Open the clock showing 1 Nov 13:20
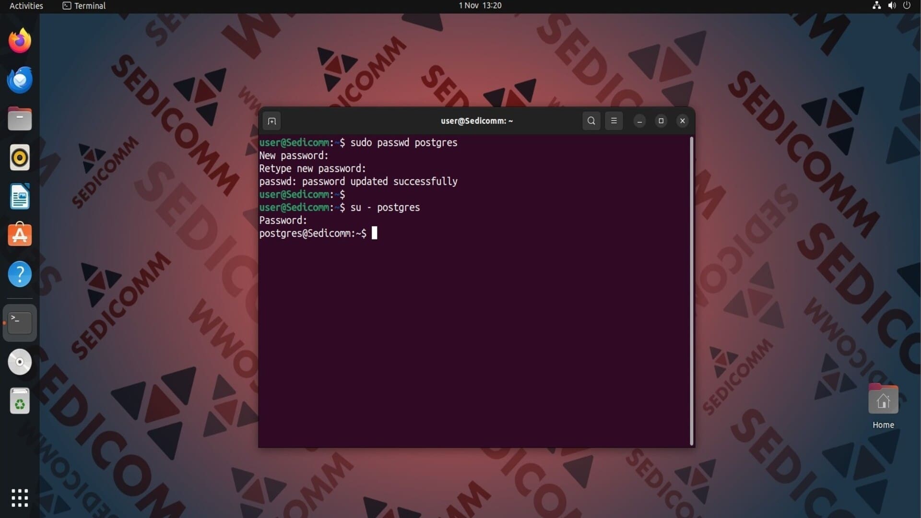This screenshot has width=921, height=518. (x=480, y=6)
